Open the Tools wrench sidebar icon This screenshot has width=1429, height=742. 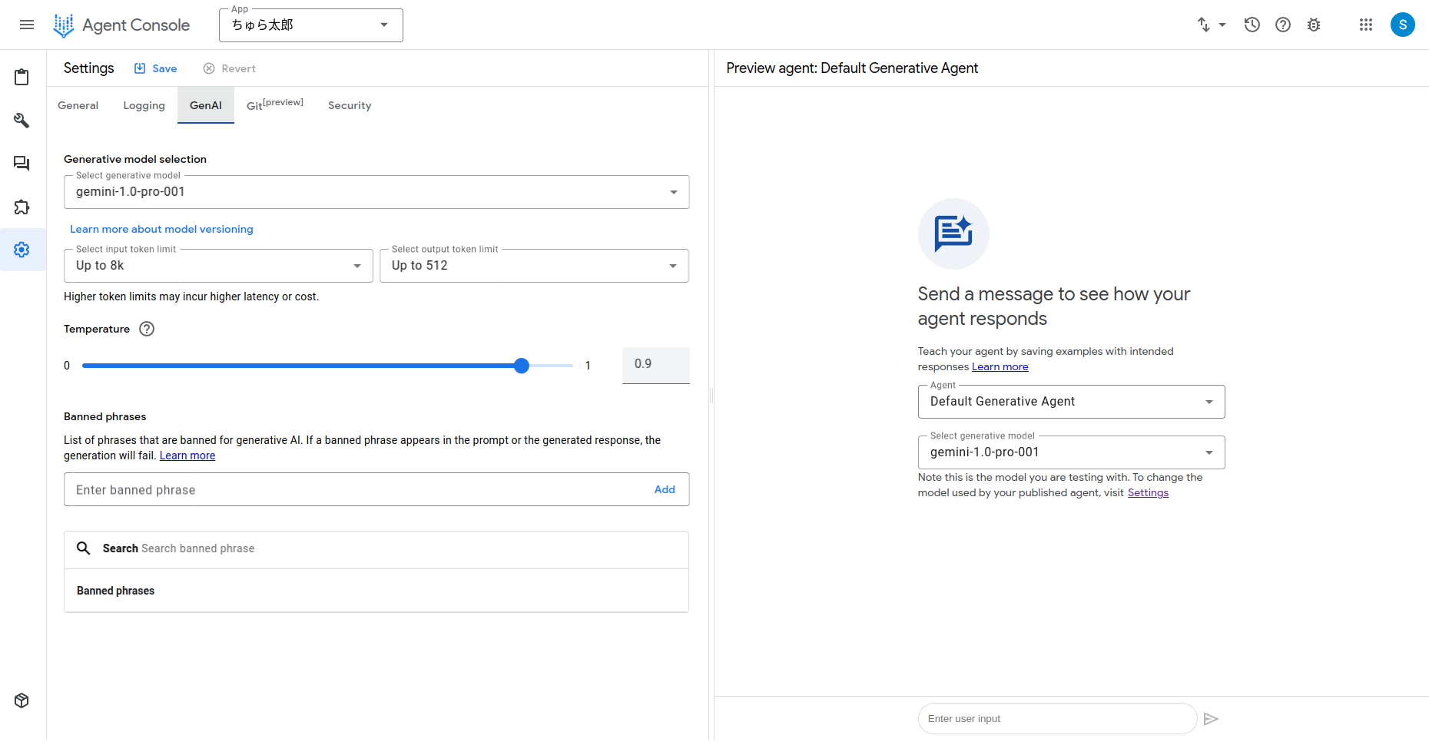22,121
